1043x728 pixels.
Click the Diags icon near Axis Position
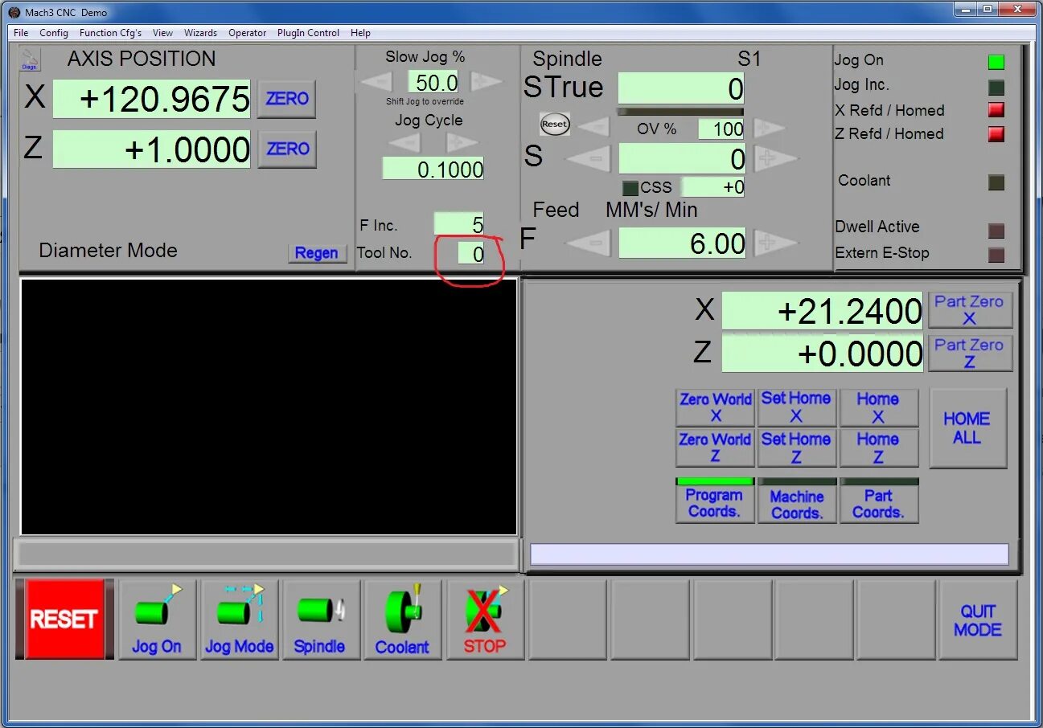point(30,60)
